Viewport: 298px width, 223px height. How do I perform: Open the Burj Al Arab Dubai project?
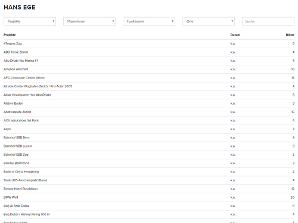(x=16, y=206)
